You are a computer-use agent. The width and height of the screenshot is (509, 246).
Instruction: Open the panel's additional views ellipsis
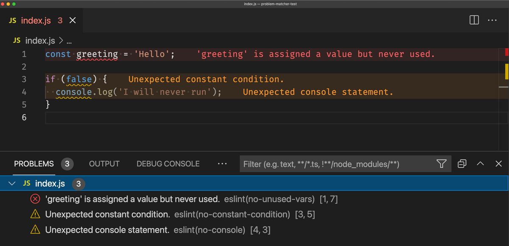coord(222,163)
